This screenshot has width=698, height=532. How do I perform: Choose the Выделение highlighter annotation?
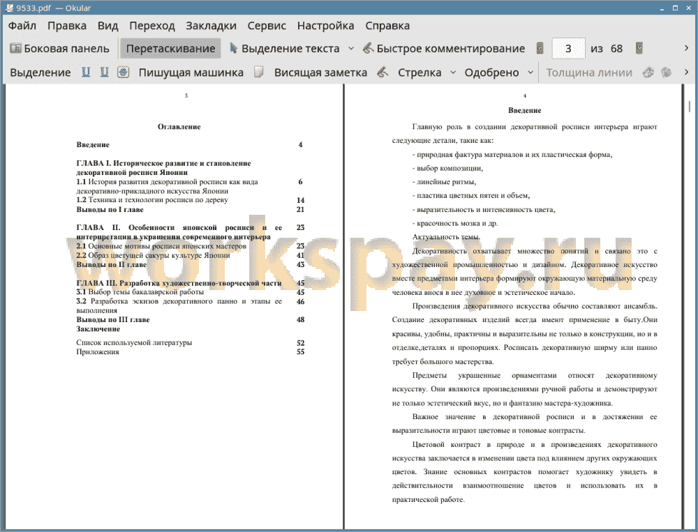coord(40,73)
